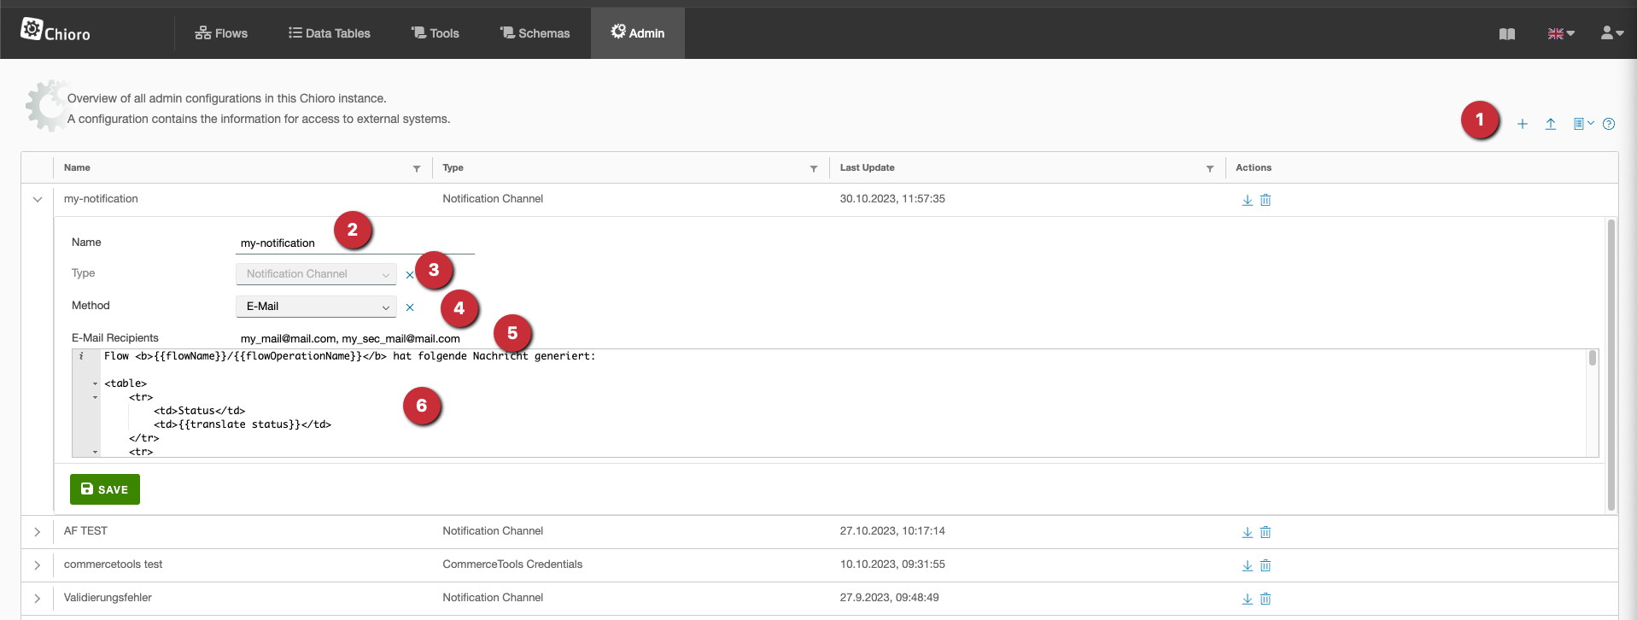This screenshot has height=620, width=1637.
Task: Collapse the my-notification row
Action: click(x=38, y=200)
